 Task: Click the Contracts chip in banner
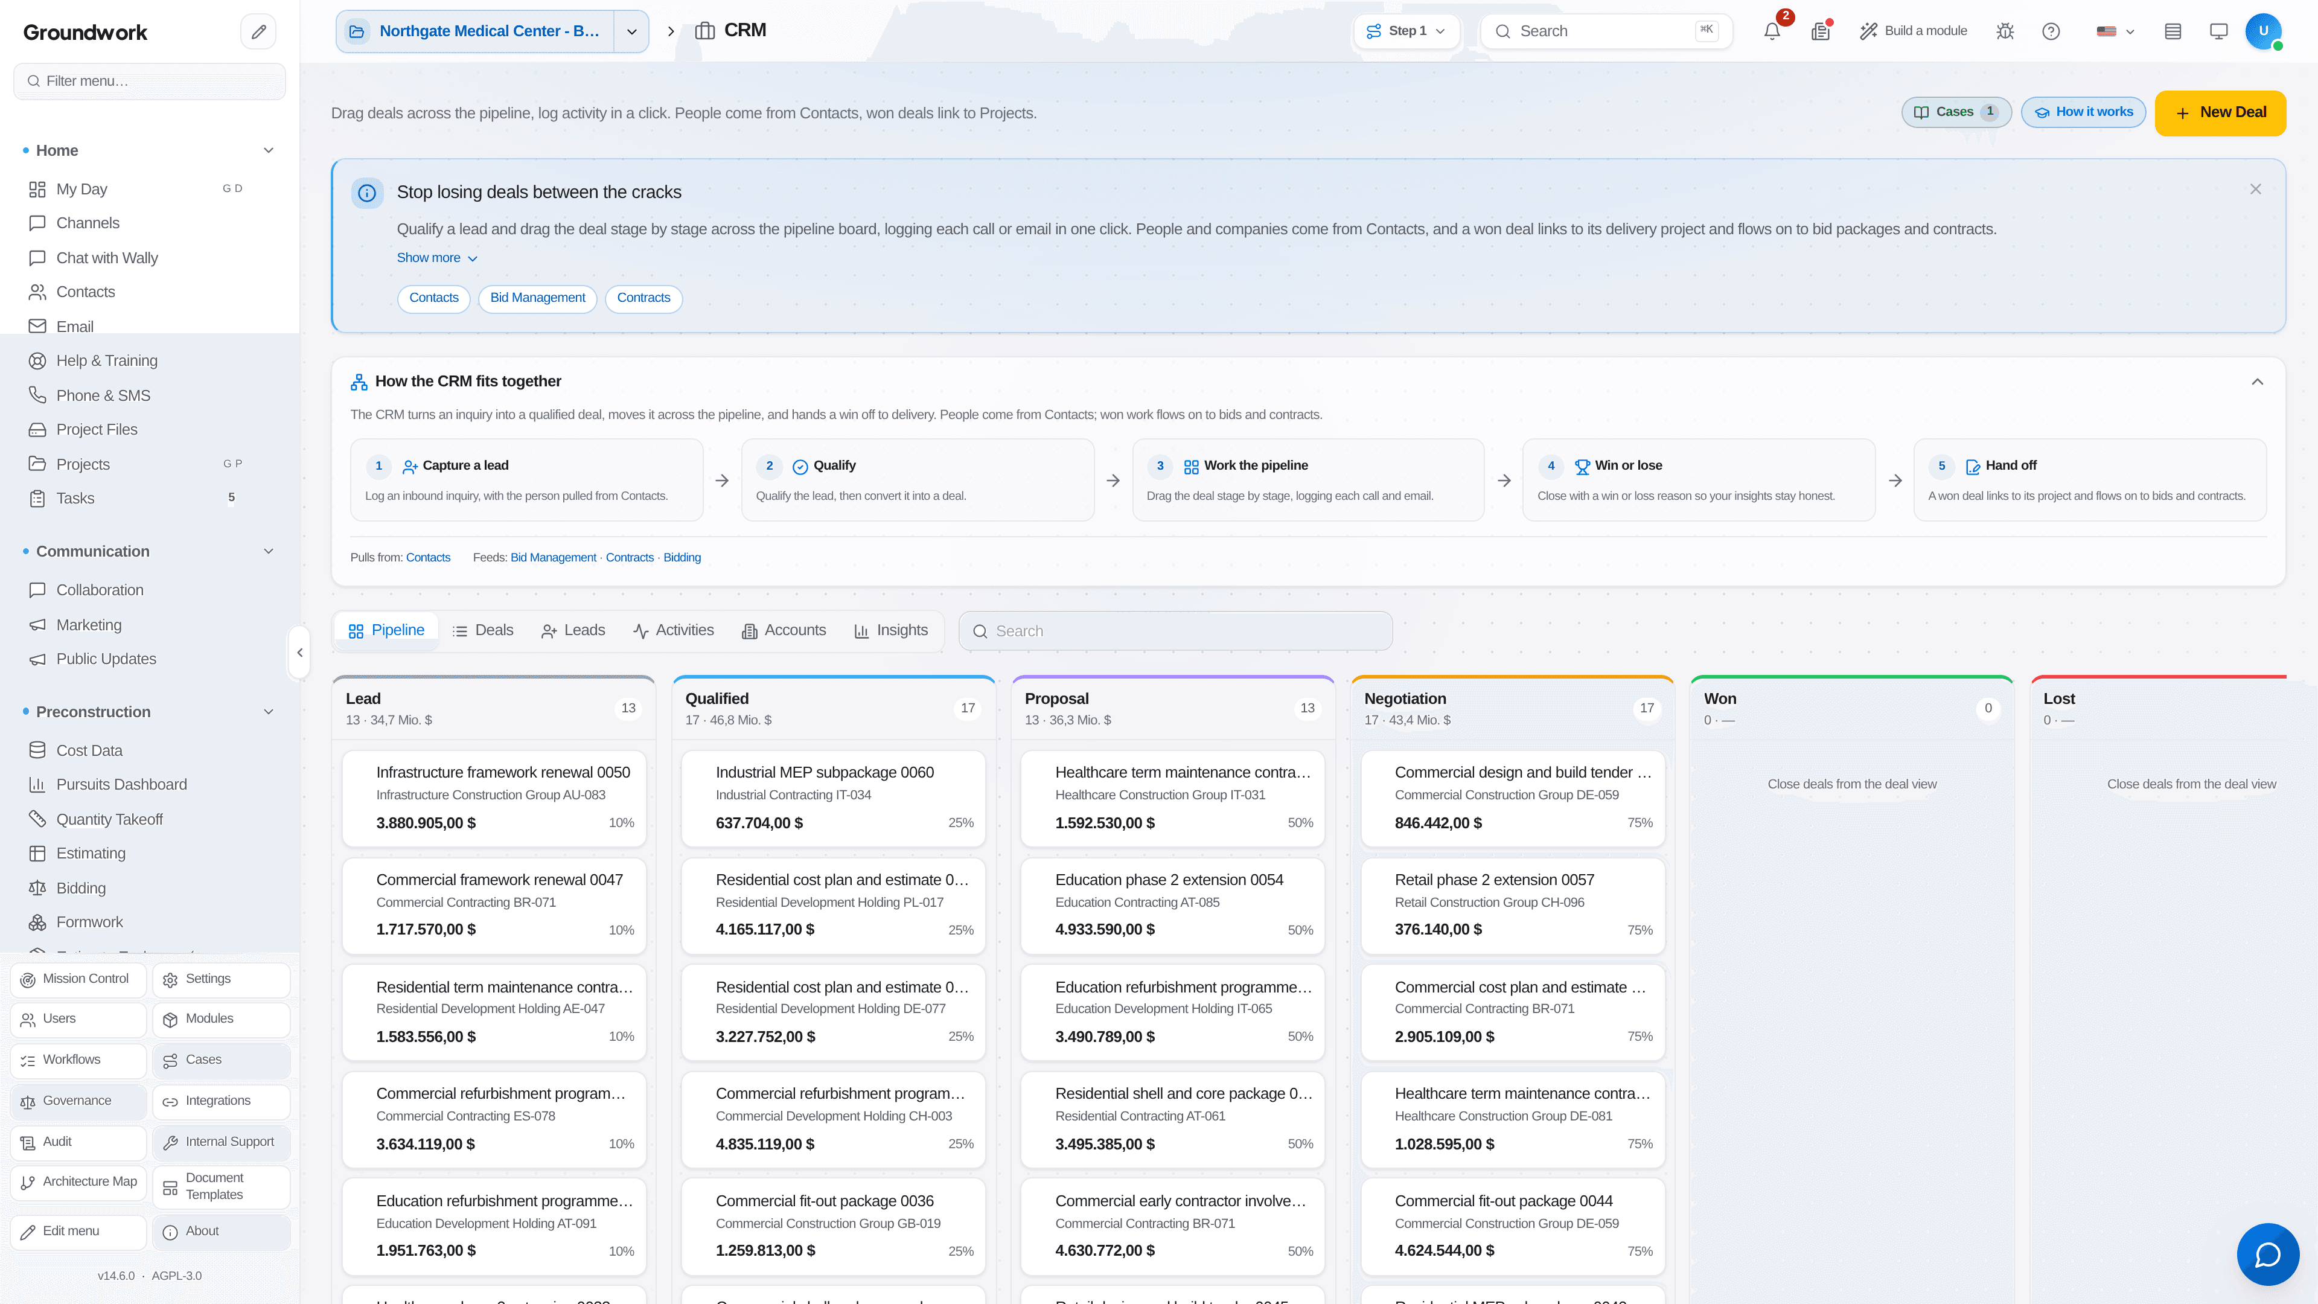tap(643, 299)
